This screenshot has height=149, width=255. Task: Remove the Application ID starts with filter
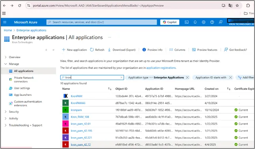pyautogui.click(x=231, y=78)
